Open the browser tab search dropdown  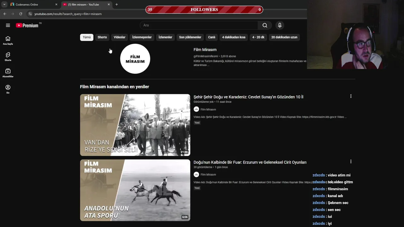point(4,4)
